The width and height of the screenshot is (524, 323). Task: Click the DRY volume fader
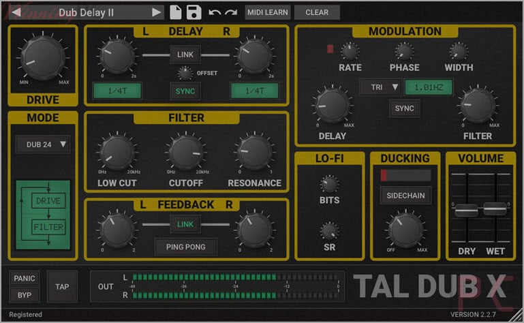[467, 210]
